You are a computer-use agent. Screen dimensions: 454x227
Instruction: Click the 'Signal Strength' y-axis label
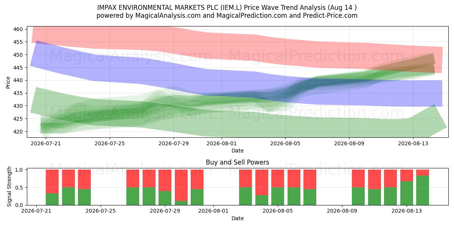[9, 186]
